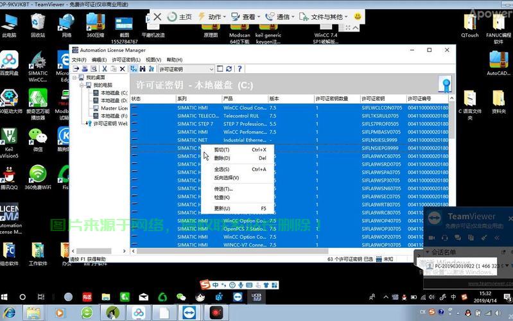Screen dimensions: 513x321
Task: Sort by the 许可证密钥数量 column header
Action: pos(337,98)
